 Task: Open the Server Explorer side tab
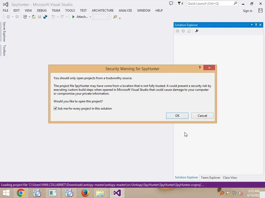(4, 32)
